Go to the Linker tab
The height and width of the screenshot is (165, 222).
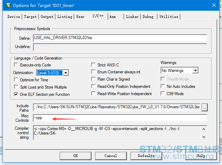coord(132,17)
